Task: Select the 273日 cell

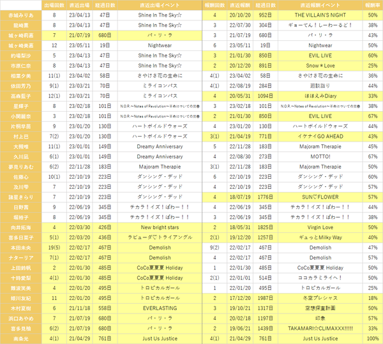Action: tap(266, 157)
